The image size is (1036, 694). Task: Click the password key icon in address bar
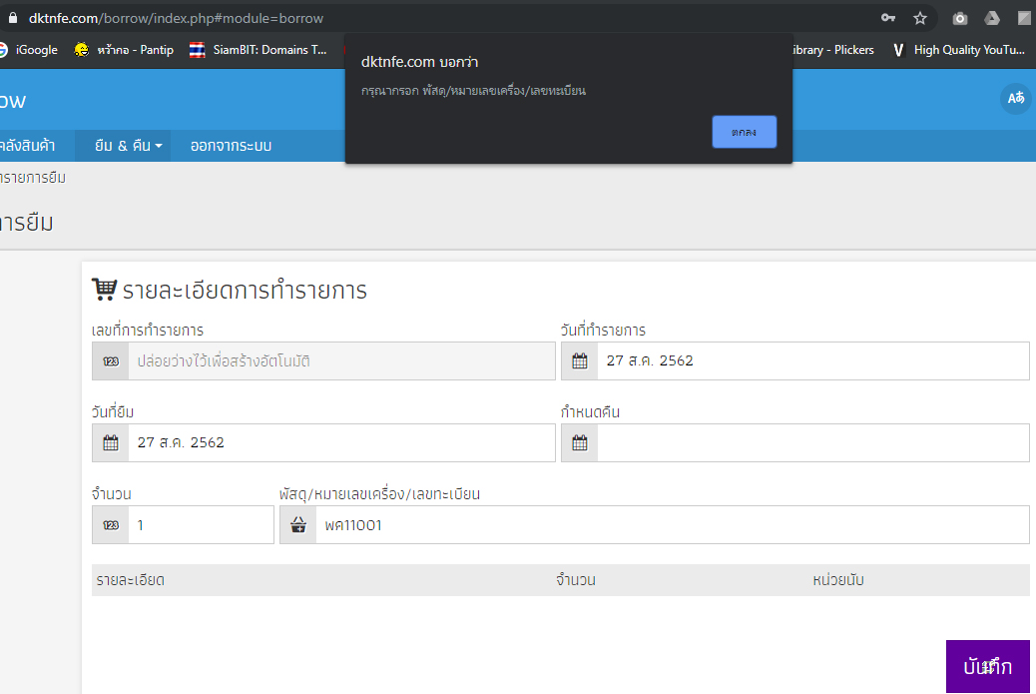888,18
